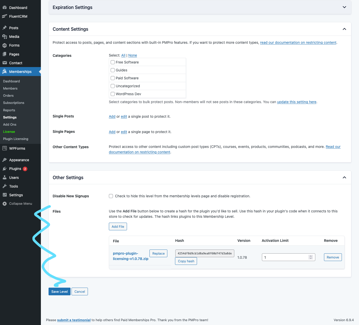Click the hash value field
The height and width of the screenshot is (325, 359).
point(205,253)
